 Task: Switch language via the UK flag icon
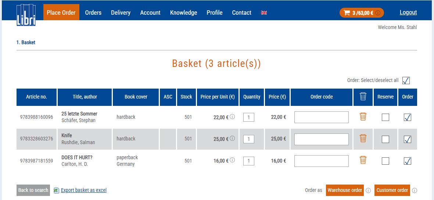point(264,12)
